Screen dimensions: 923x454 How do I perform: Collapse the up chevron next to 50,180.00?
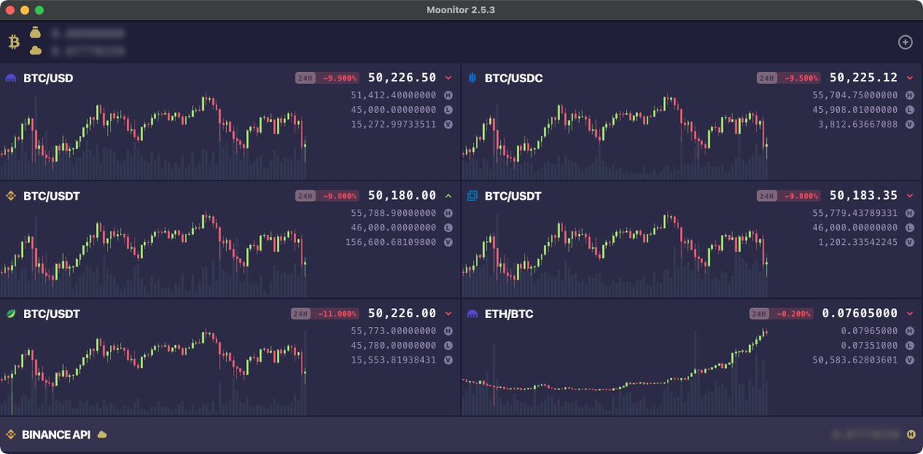tap(448, 196)
